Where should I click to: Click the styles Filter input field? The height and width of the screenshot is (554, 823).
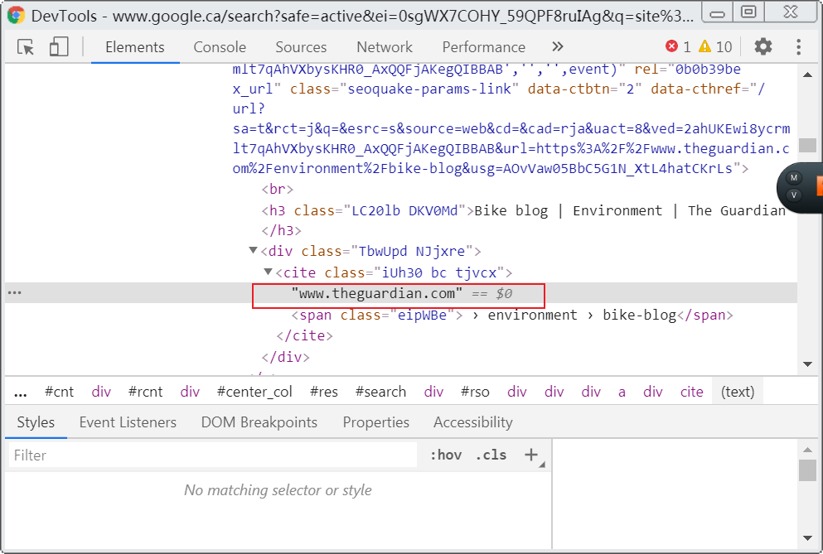click(x=212, y=455)
